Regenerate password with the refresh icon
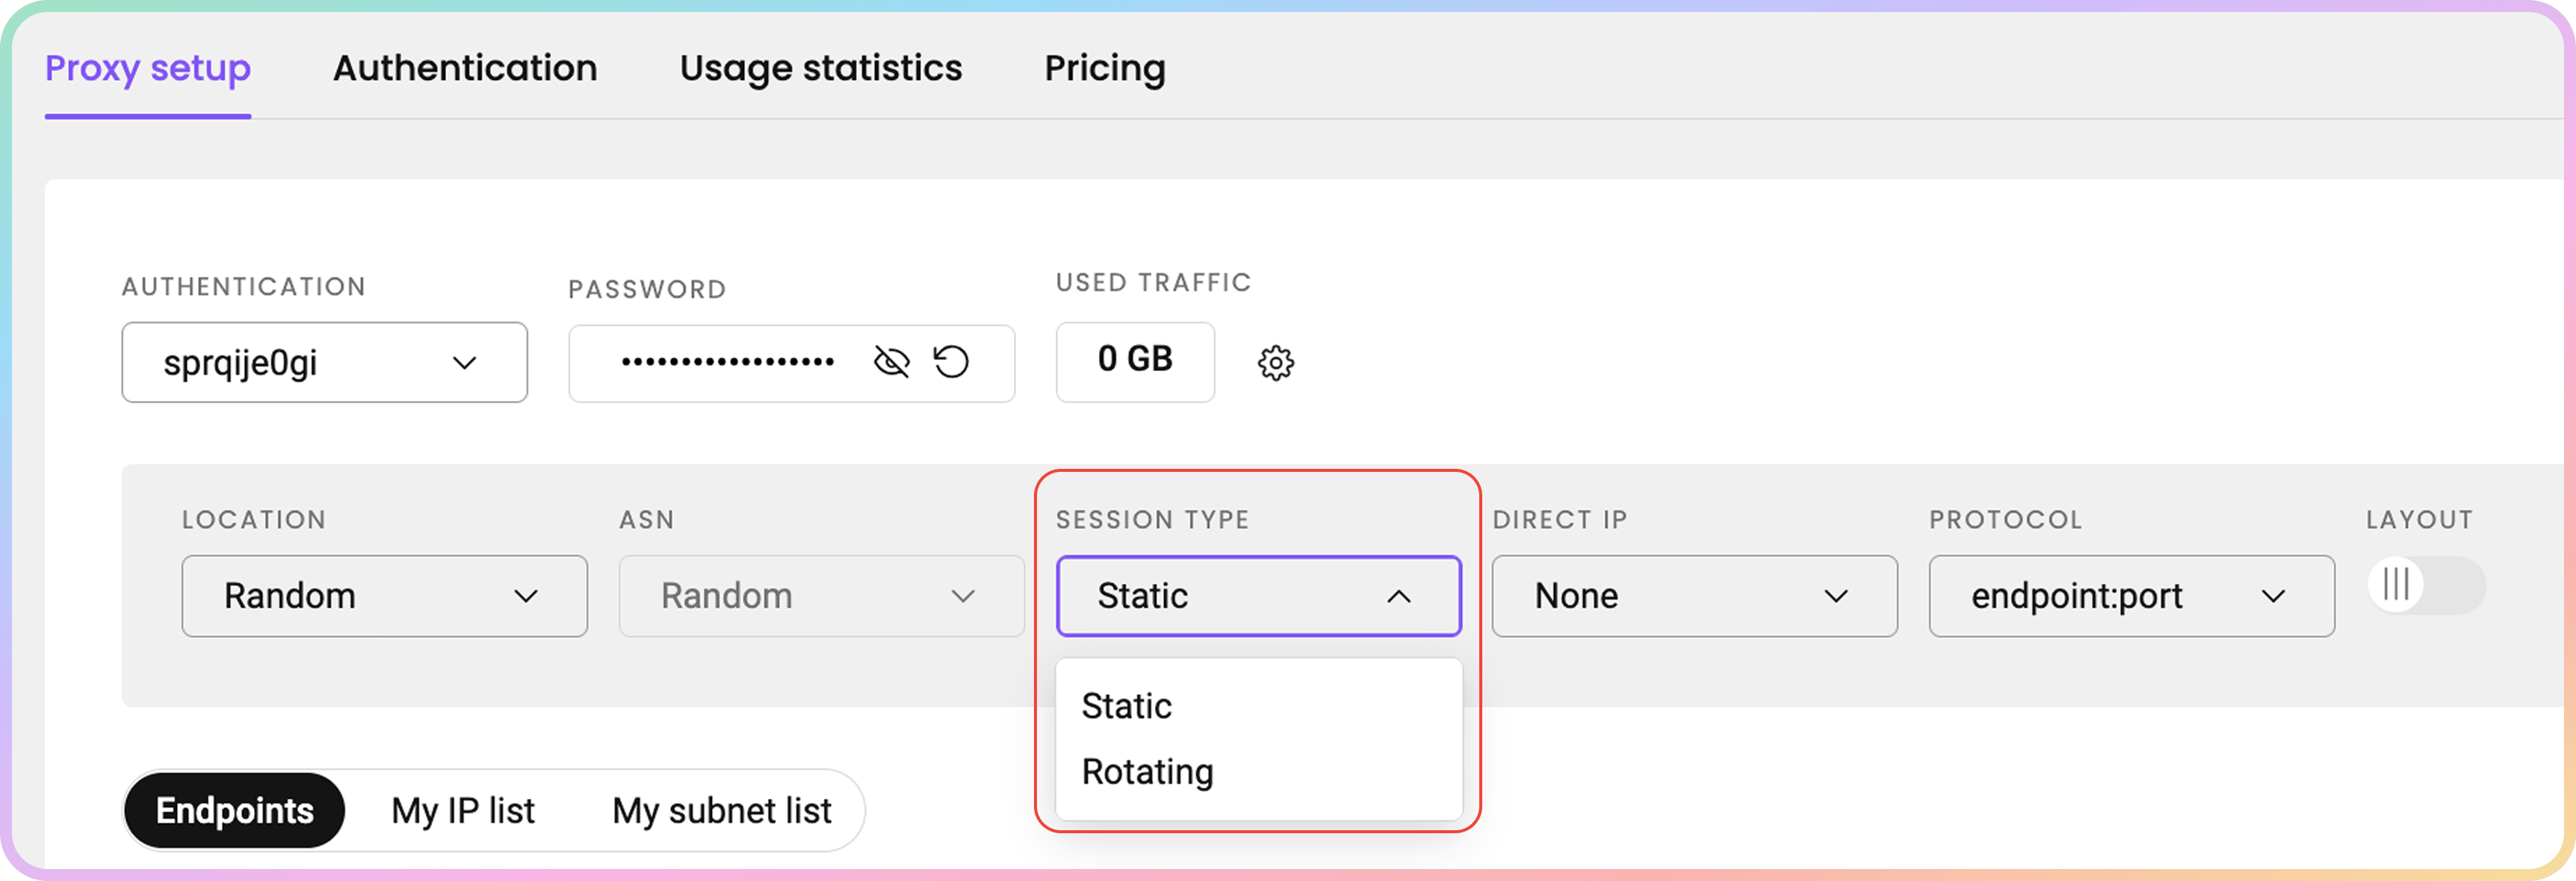 coord(951,361)
